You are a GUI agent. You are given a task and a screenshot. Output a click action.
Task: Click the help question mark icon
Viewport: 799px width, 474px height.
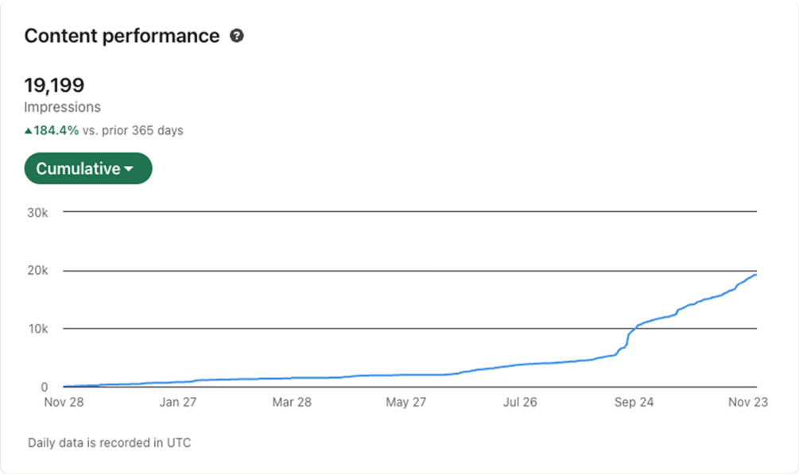[236, 36]
